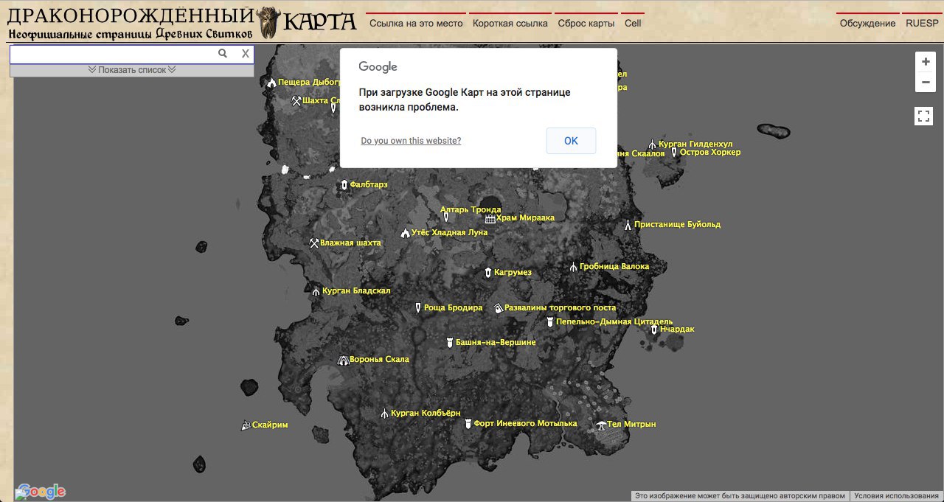Image resolution: width=944 pixels, height=502 pixels.
Task: Select the Курган Колбьёрн label
Action: pyautogui.click(x=426, y=414)
